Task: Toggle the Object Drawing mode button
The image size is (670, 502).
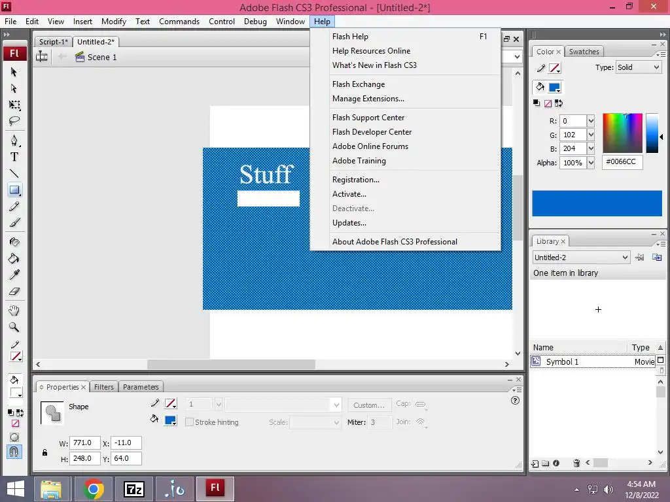Action: 14,437
